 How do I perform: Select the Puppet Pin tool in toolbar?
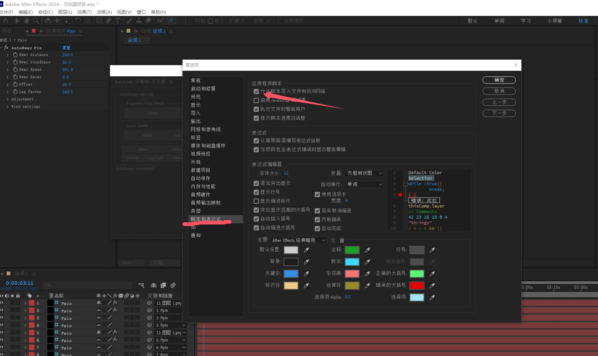[x=171, y=21]
